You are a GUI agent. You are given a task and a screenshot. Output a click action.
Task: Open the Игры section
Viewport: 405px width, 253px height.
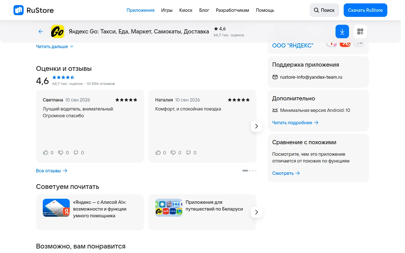pyautogui.click(x=167, y=10)
